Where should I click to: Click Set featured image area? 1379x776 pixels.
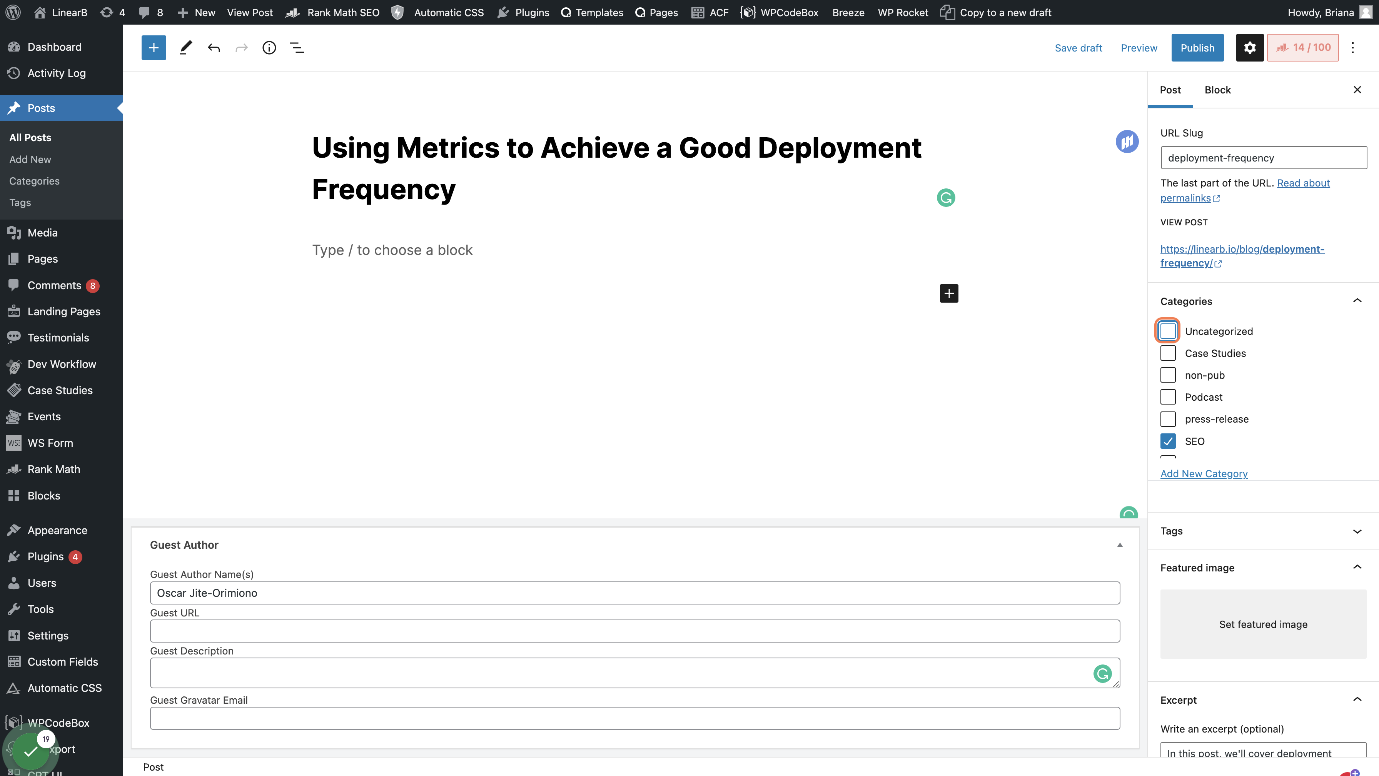[1263, 624]
